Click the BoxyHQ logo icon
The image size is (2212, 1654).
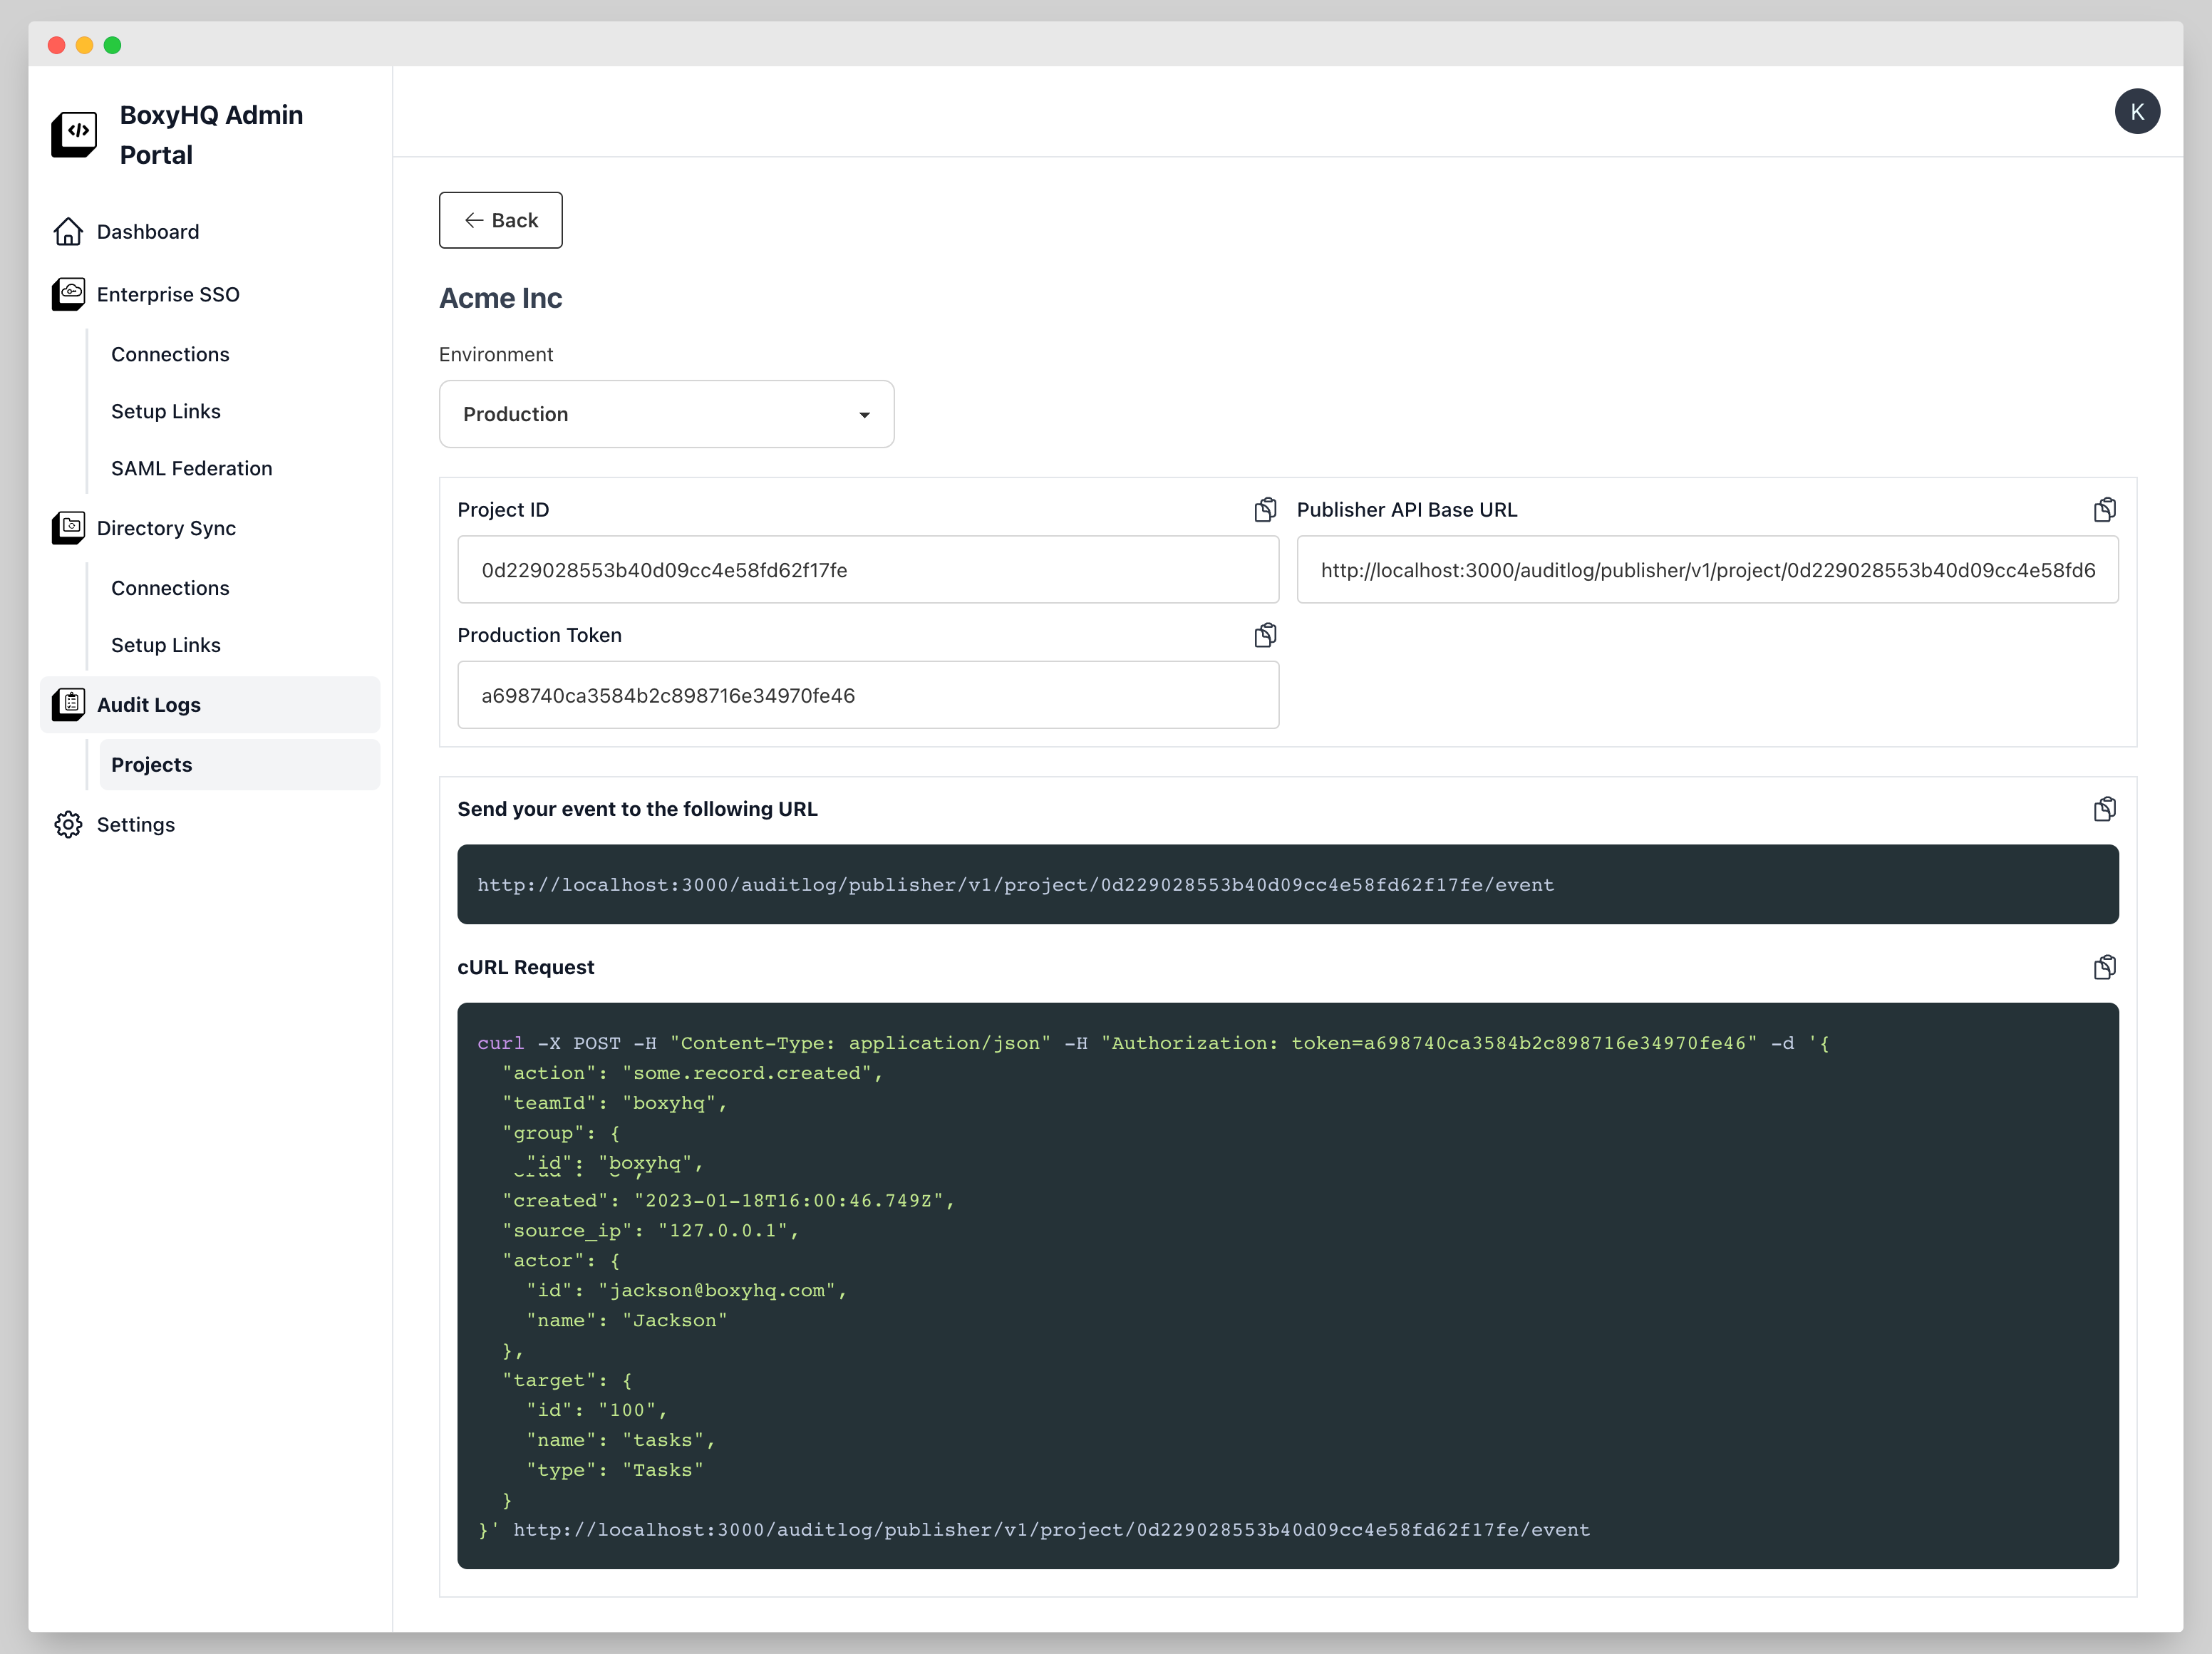coord(74,134)
